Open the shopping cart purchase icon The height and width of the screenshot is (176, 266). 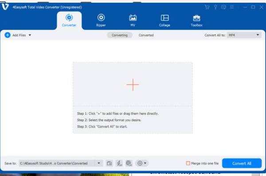pyautogui.click(x=207, y=7)
